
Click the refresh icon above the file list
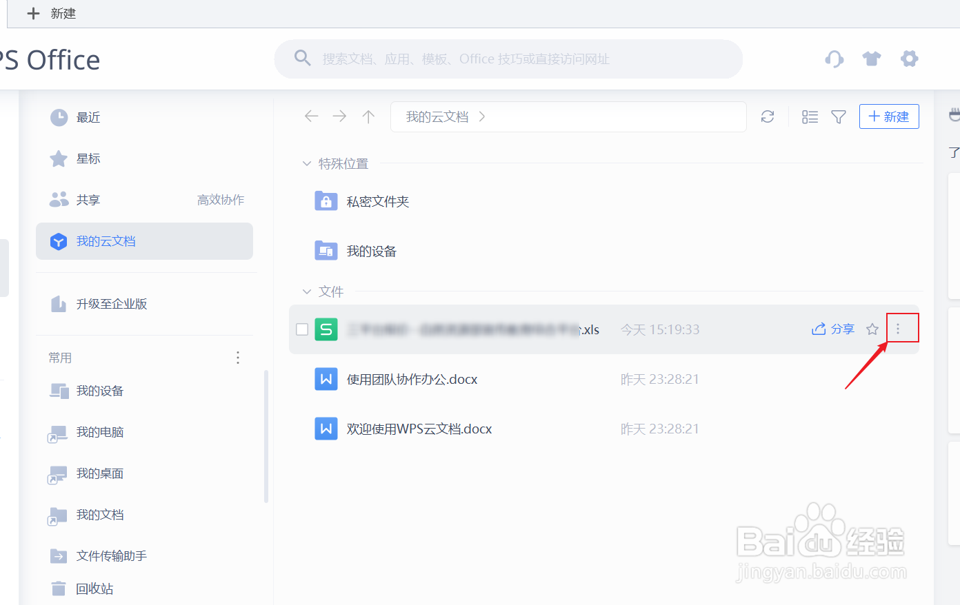tap(768, 116)
